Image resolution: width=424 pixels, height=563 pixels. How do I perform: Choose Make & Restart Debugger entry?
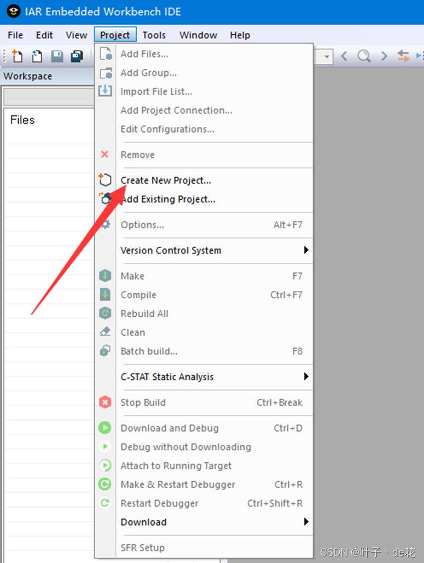pyautogui.click(x=204, y=484)
